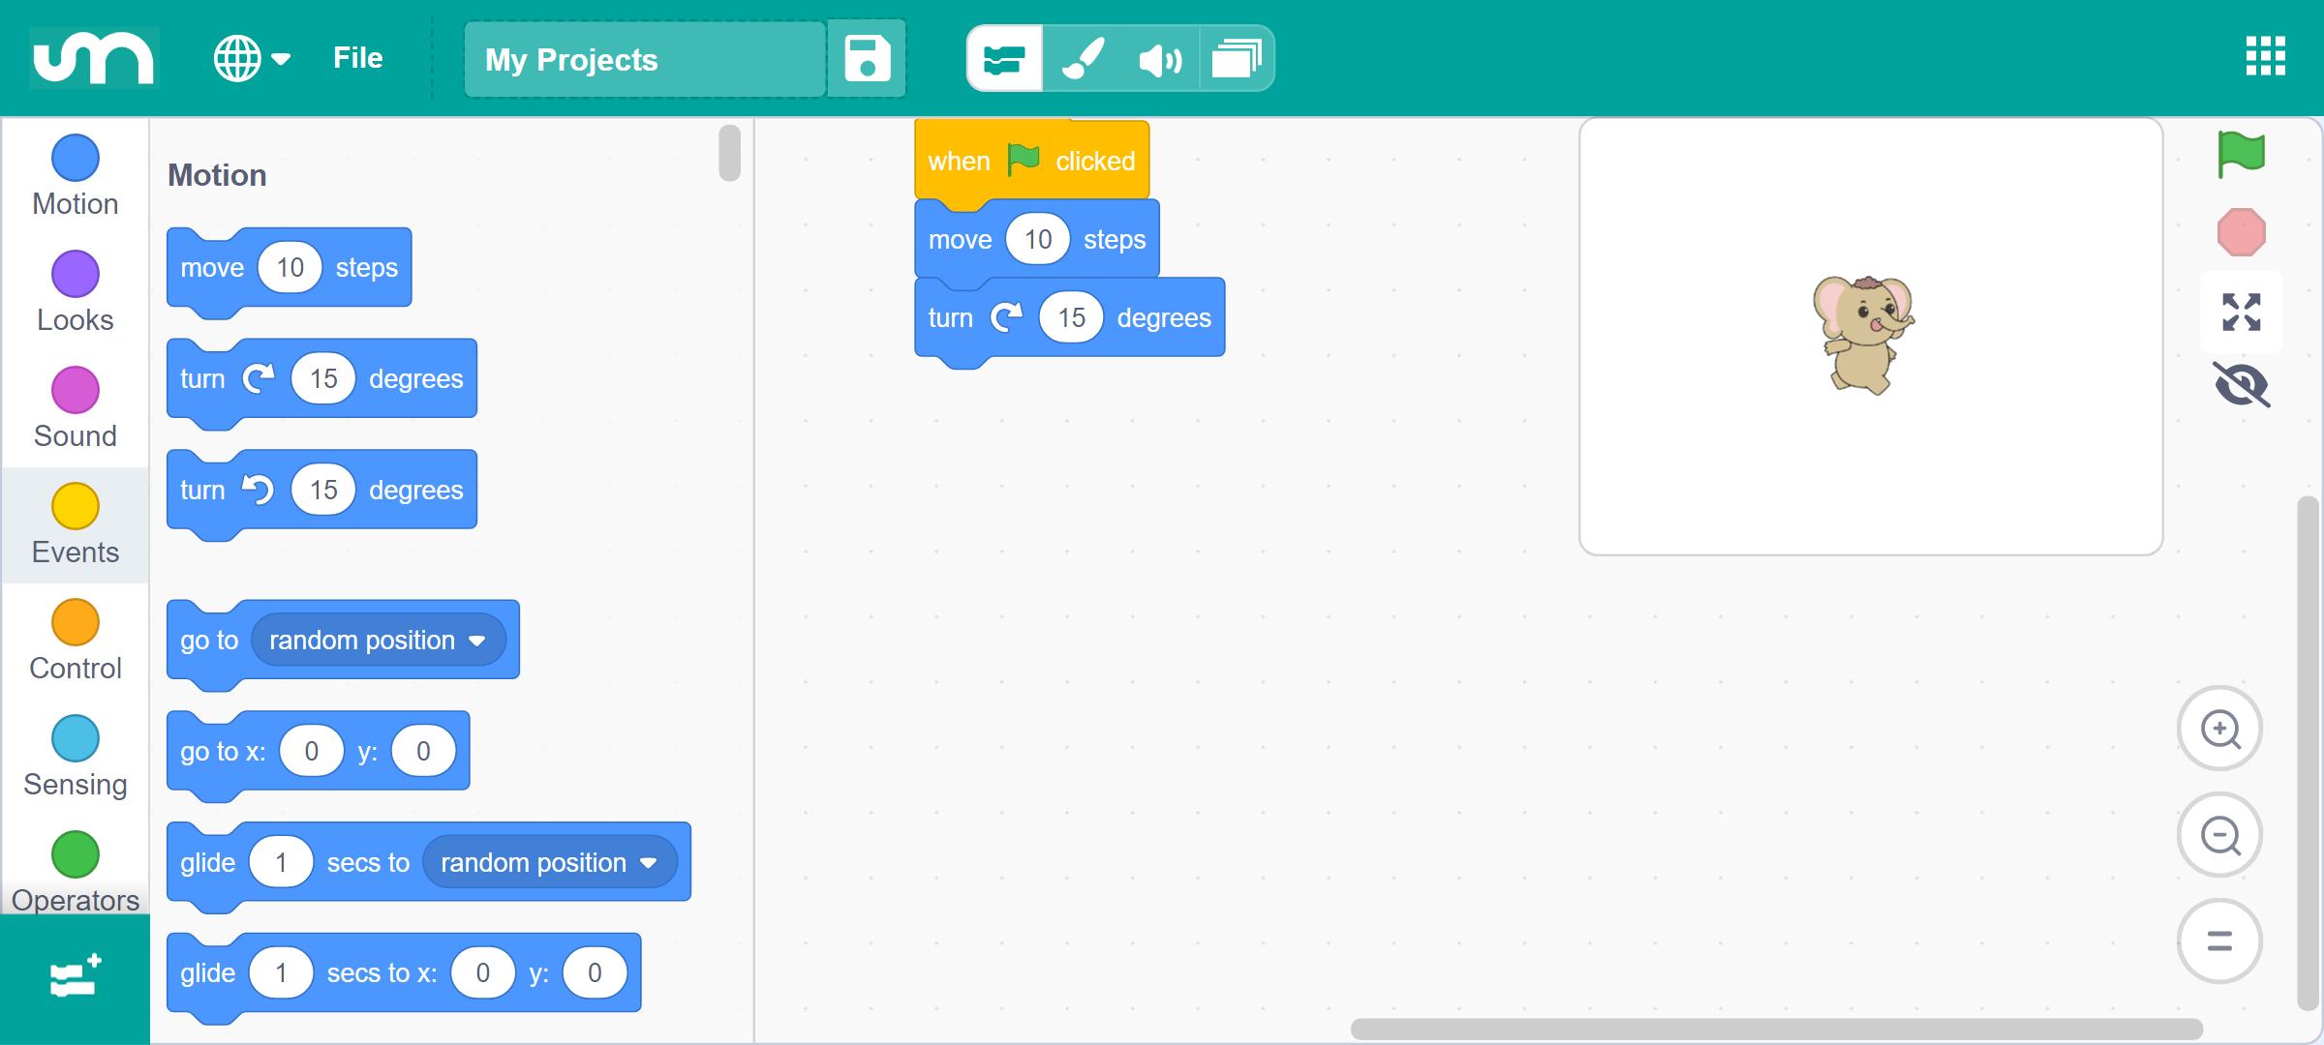
Task: Open the backdrops layers tab
Action: click(1237, 59)
